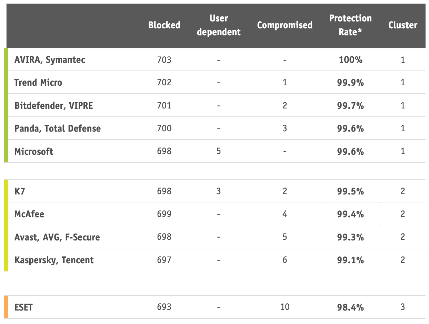Click ESET's 98.4% protection rate
Screen dimensions: 429x324
350,307
